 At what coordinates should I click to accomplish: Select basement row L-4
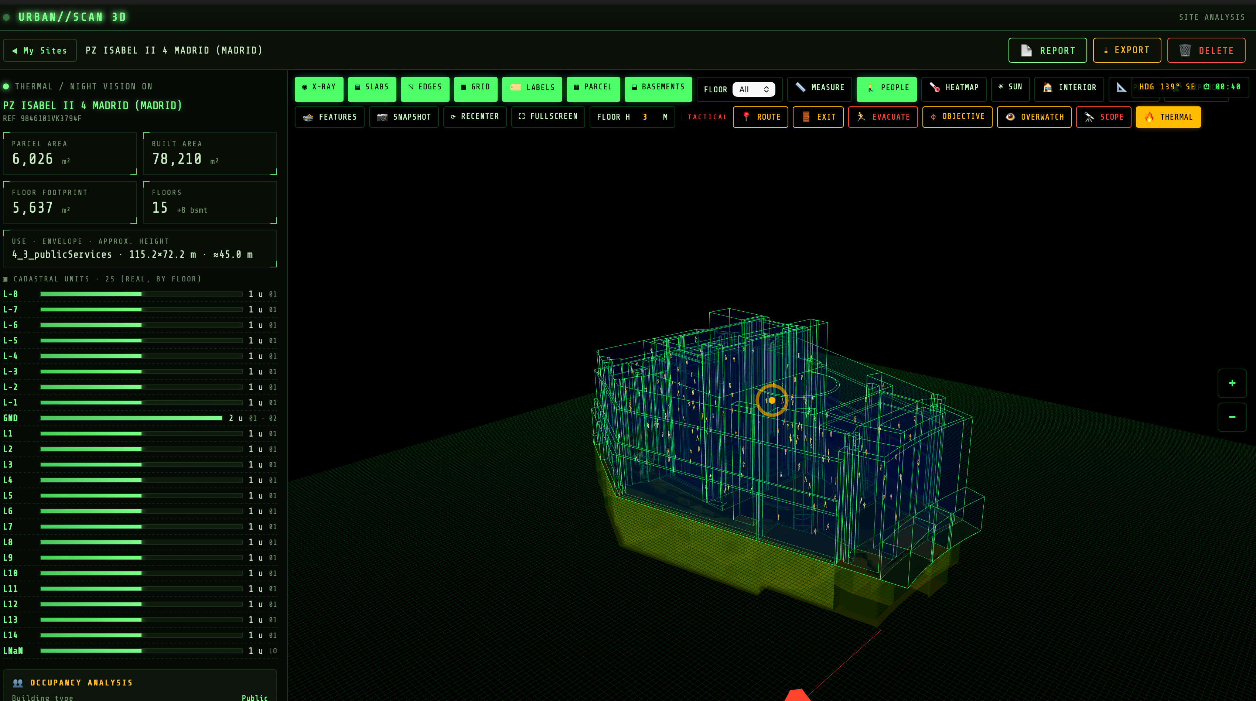(x=140, y=356)
